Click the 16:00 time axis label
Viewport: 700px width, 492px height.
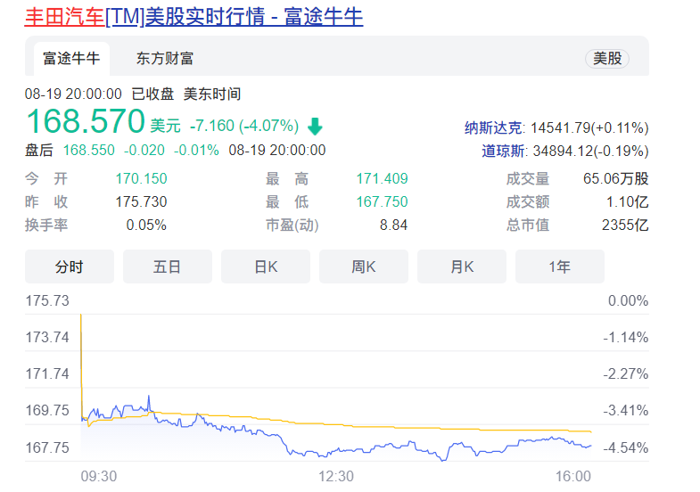(x=573, y=477)
